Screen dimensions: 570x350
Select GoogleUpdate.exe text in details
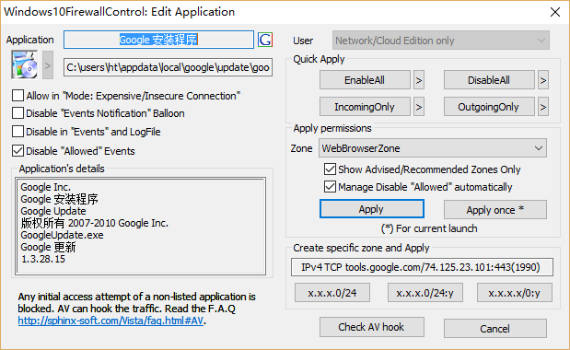click(63, 235)
